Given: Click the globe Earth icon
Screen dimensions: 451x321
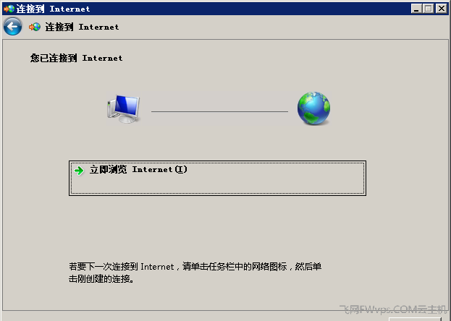Looking at the screenshot, I should [313, 108].
